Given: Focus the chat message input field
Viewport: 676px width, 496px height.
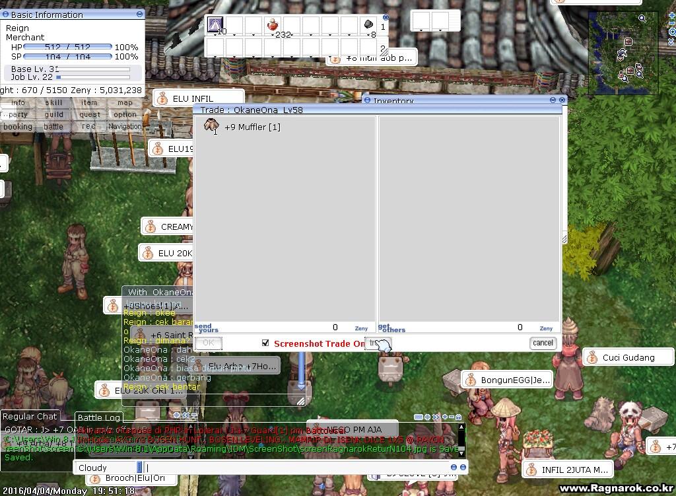Looking at the screenshot, I should click(x=296, y=467).
